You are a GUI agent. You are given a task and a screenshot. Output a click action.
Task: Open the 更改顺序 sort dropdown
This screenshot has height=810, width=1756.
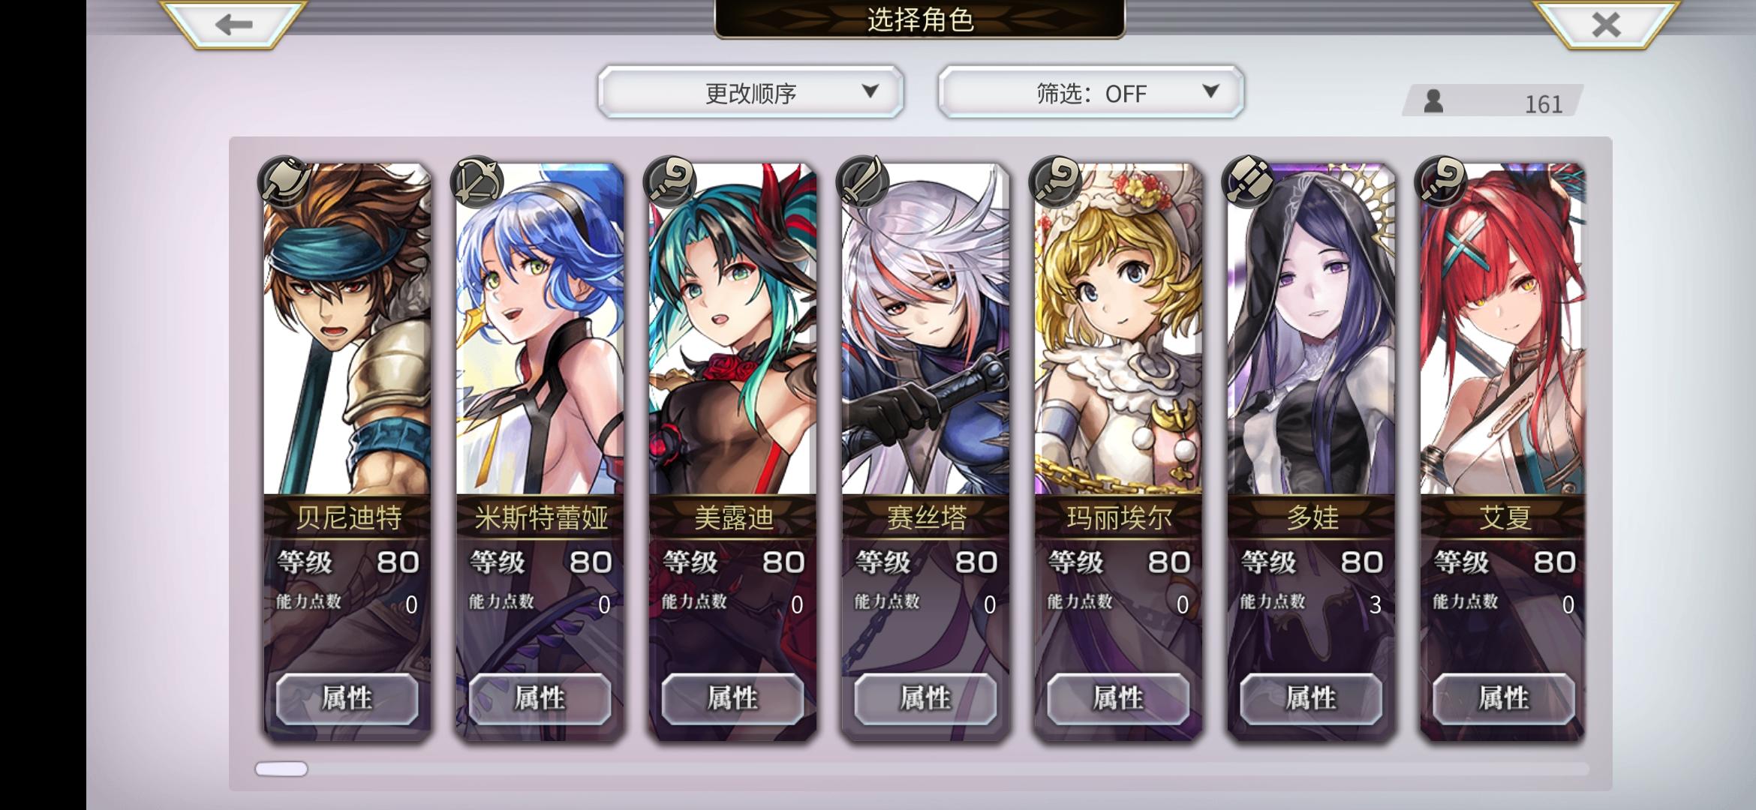pos(750,92)
